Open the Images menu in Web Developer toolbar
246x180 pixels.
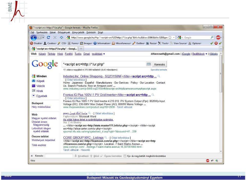point(86,43)
